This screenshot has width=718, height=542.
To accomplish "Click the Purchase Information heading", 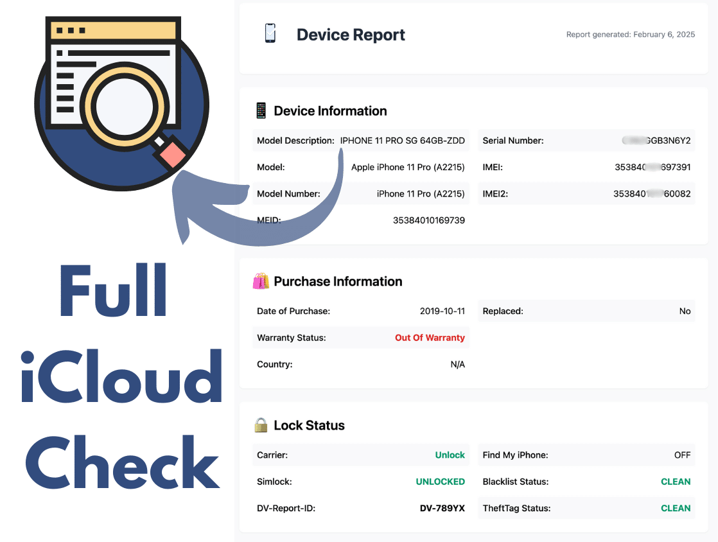I will tap(338, 281).
